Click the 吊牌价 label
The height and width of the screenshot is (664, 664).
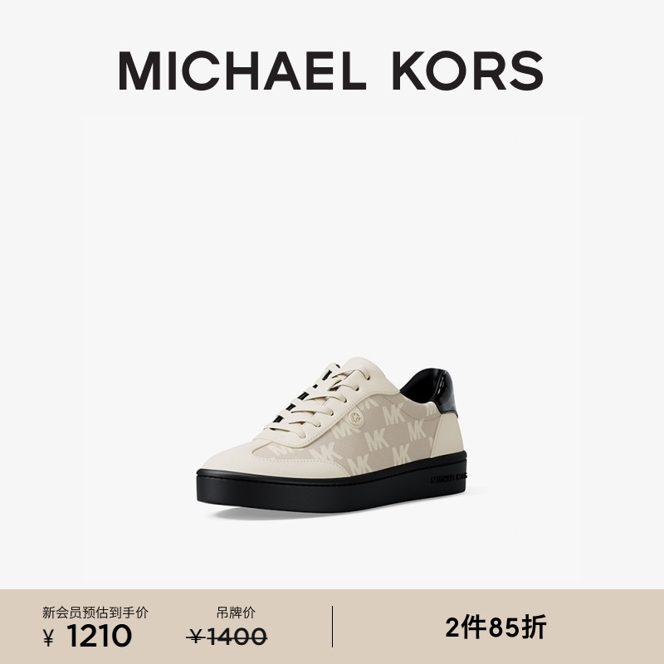(236, 613)
